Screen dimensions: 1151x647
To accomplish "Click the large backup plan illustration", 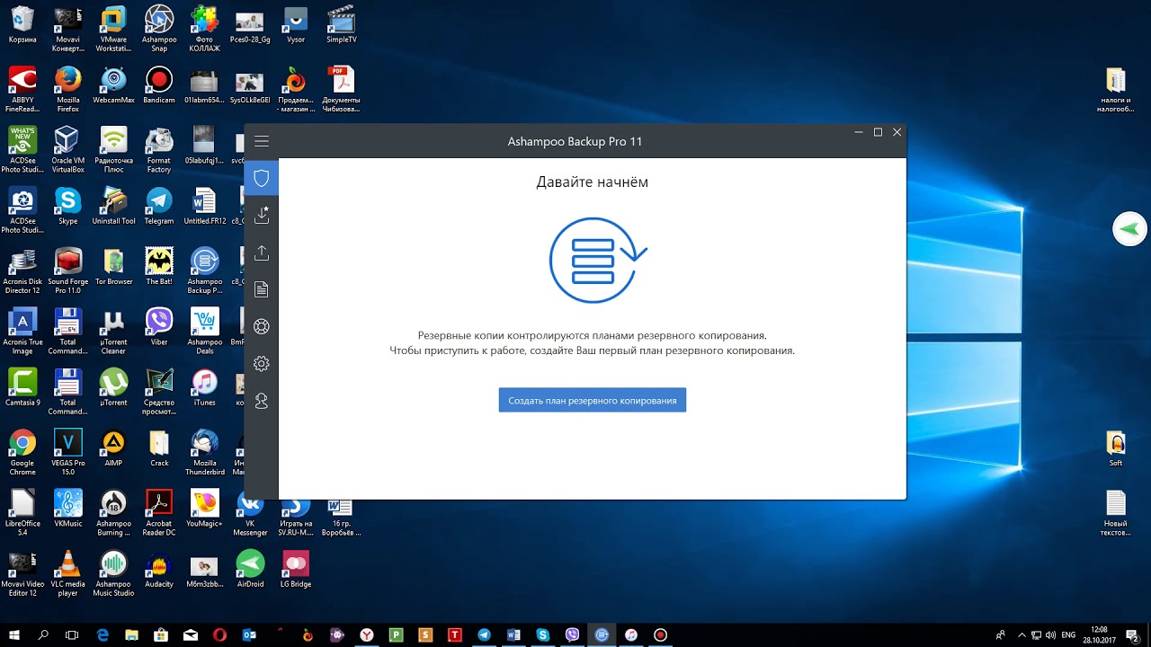I will click(x=598, y=261).
